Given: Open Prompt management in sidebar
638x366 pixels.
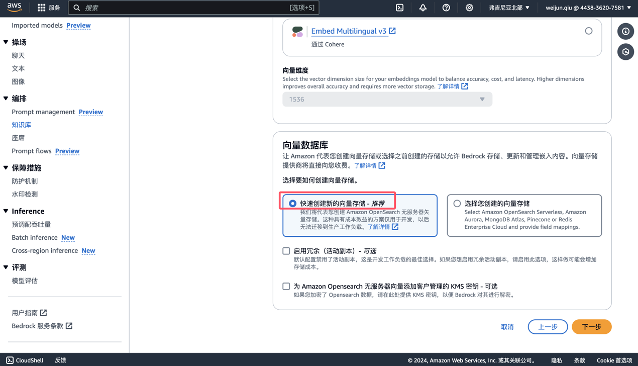Looking at the screenshot, I should [x=43, y=112].
